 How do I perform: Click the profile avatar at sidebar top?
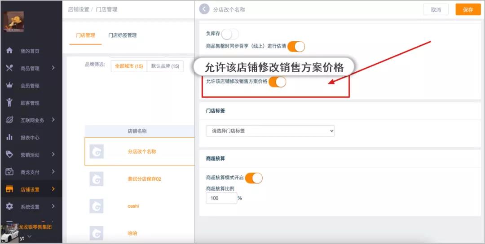coord(13,22)
